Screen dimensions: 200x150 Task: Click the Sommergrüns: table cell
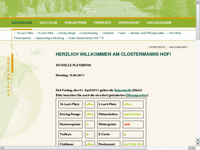(x=70, y=124)
